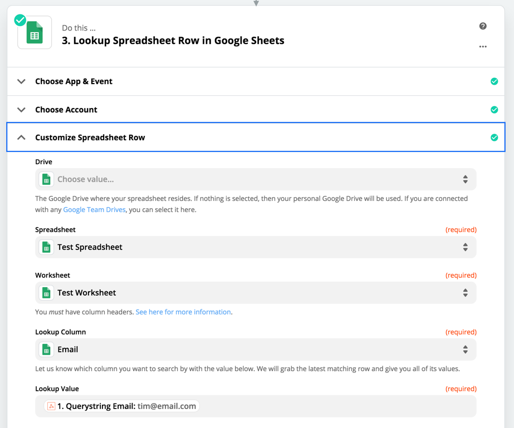Expand the Choose Account section chevron
Image resolution: width=514 pixels, height=428 pixels.
click(21, 110)
